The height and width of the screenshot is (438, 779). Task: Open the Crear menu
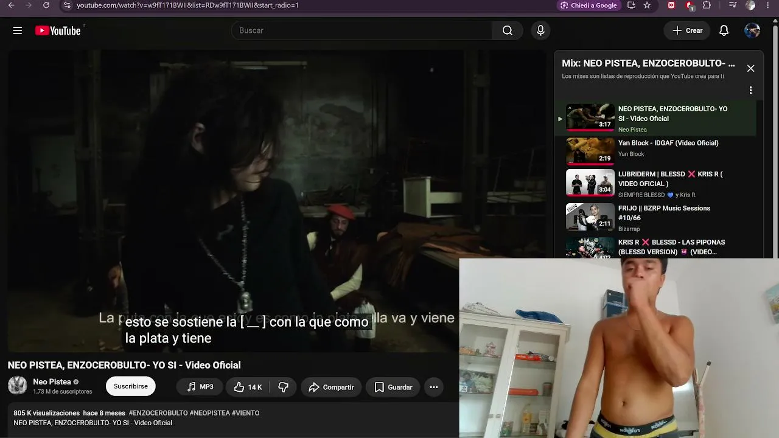[687, 30]
